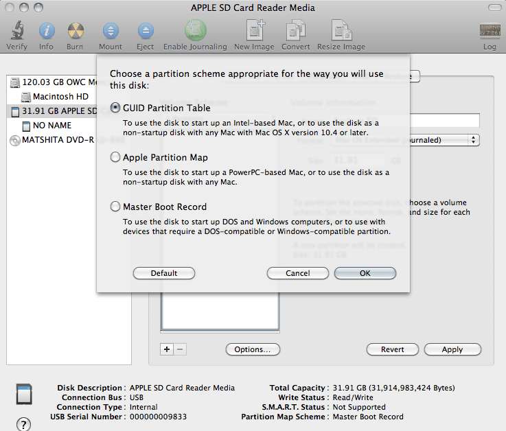Click the partition layout box
The height and width of the screenshot is (431, 506).
point(220,312)
